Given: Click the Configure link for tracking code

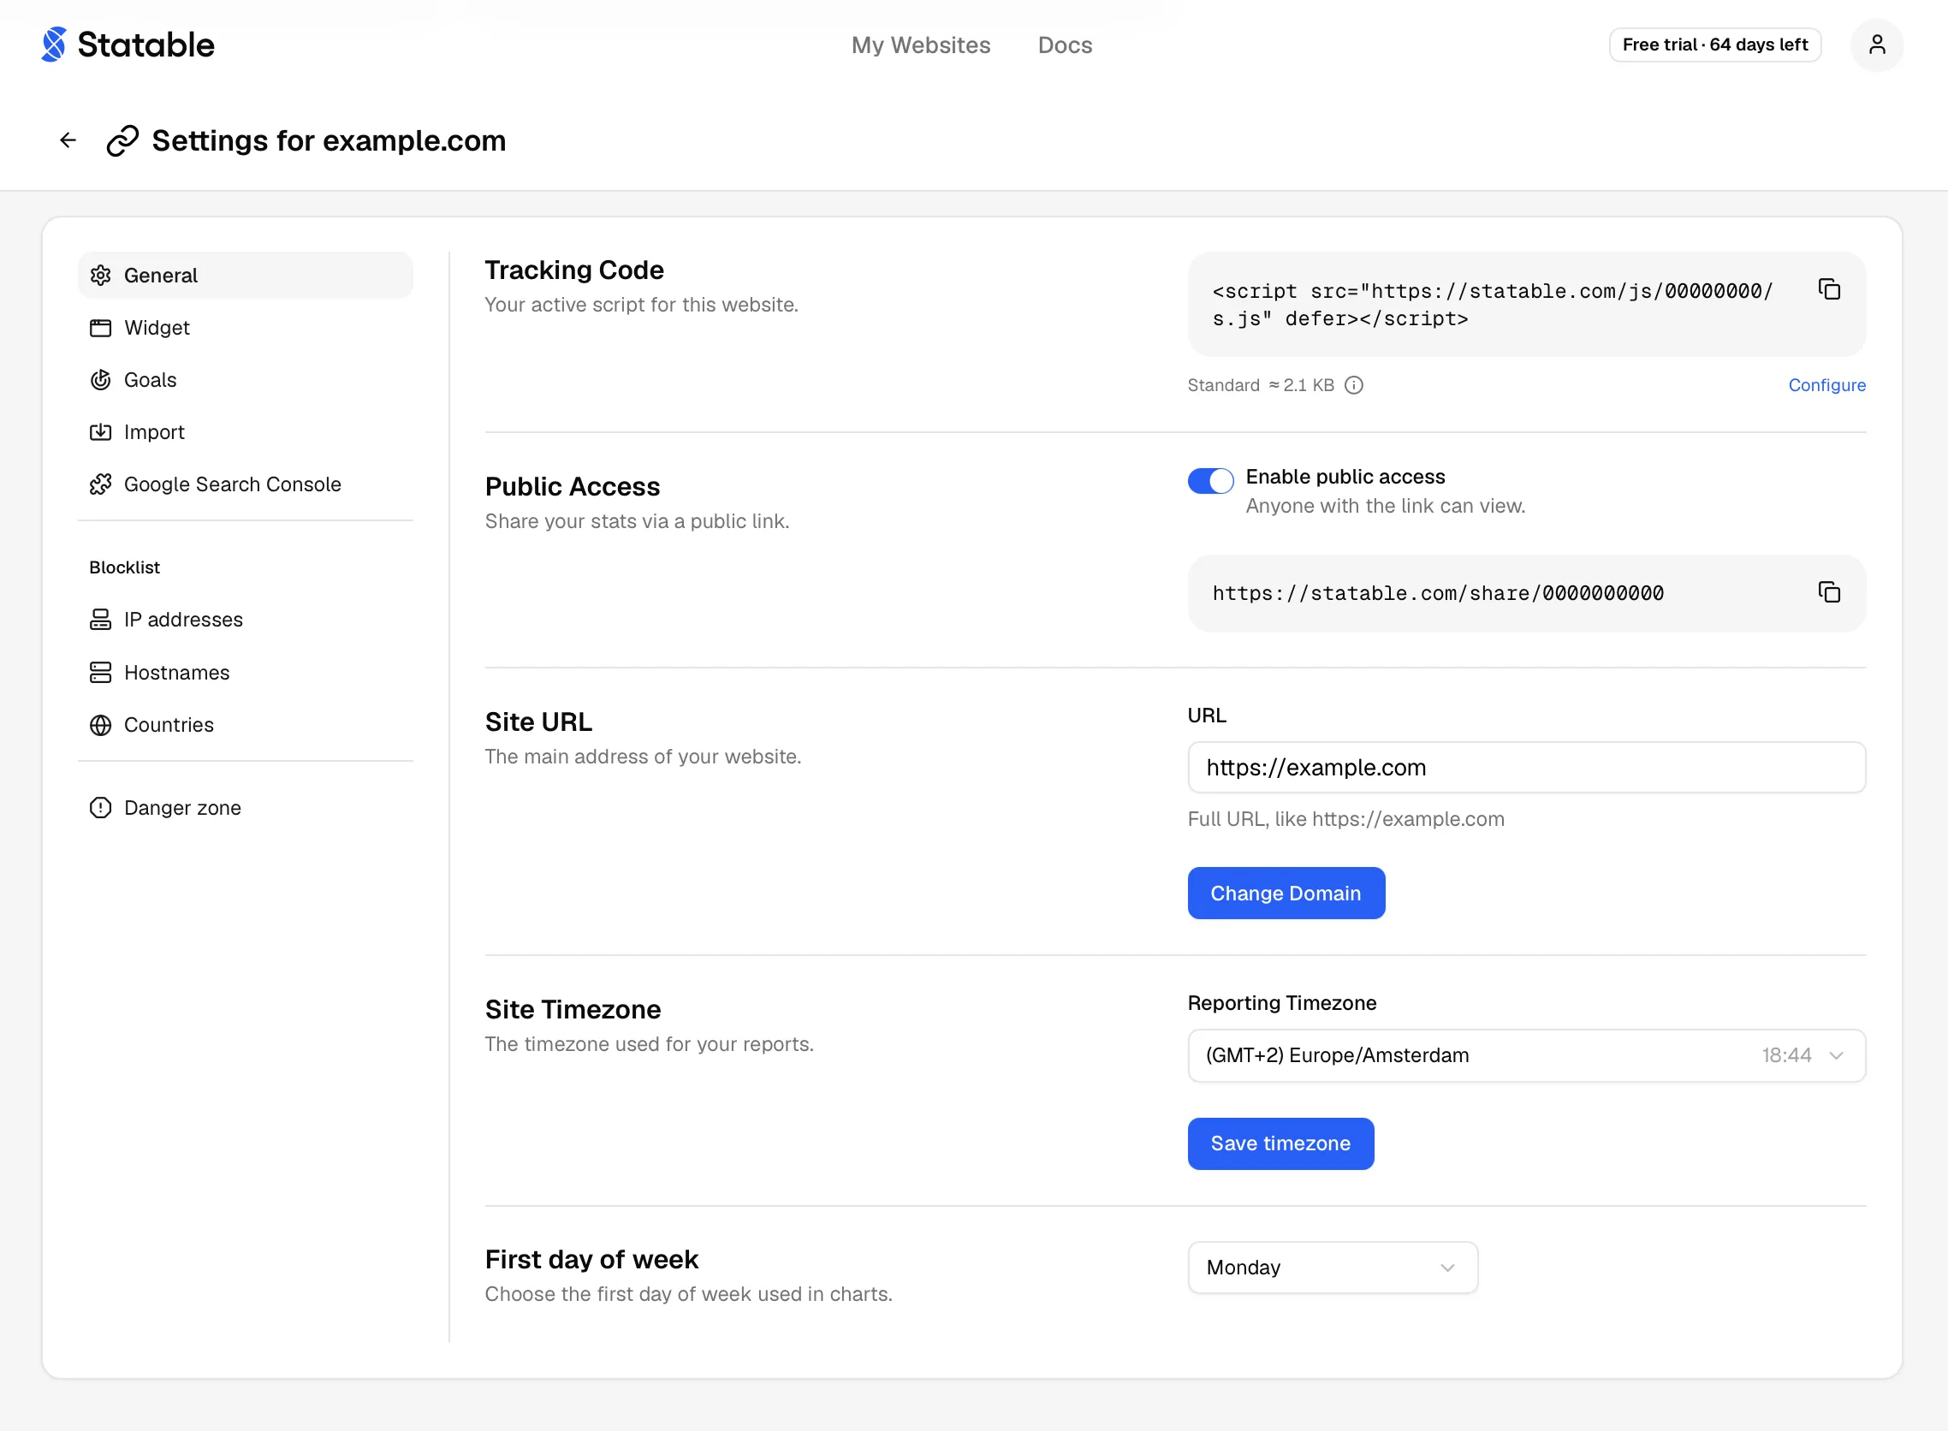Looking at the screenshot, I should click(x=1826, y=385).
